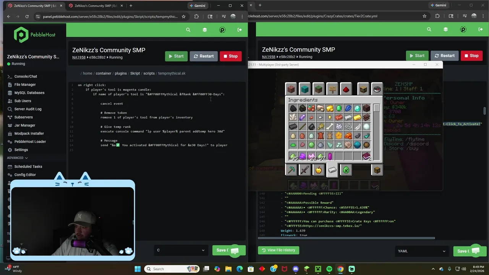Screen dimensions: 489x275
Task: Open Modpack Installer in PebbleHost sidebar
Action: 29,133
